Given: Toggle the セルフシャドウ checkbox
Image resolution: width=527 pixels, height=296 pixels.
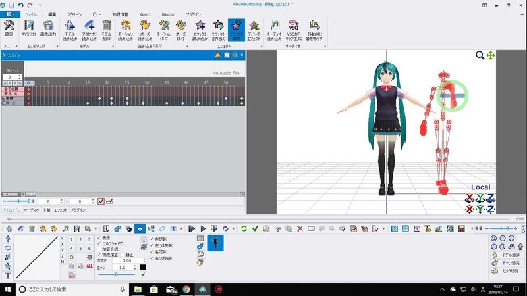Looking at the screenshot, I should pyautogui.click(x=99, y=243).
